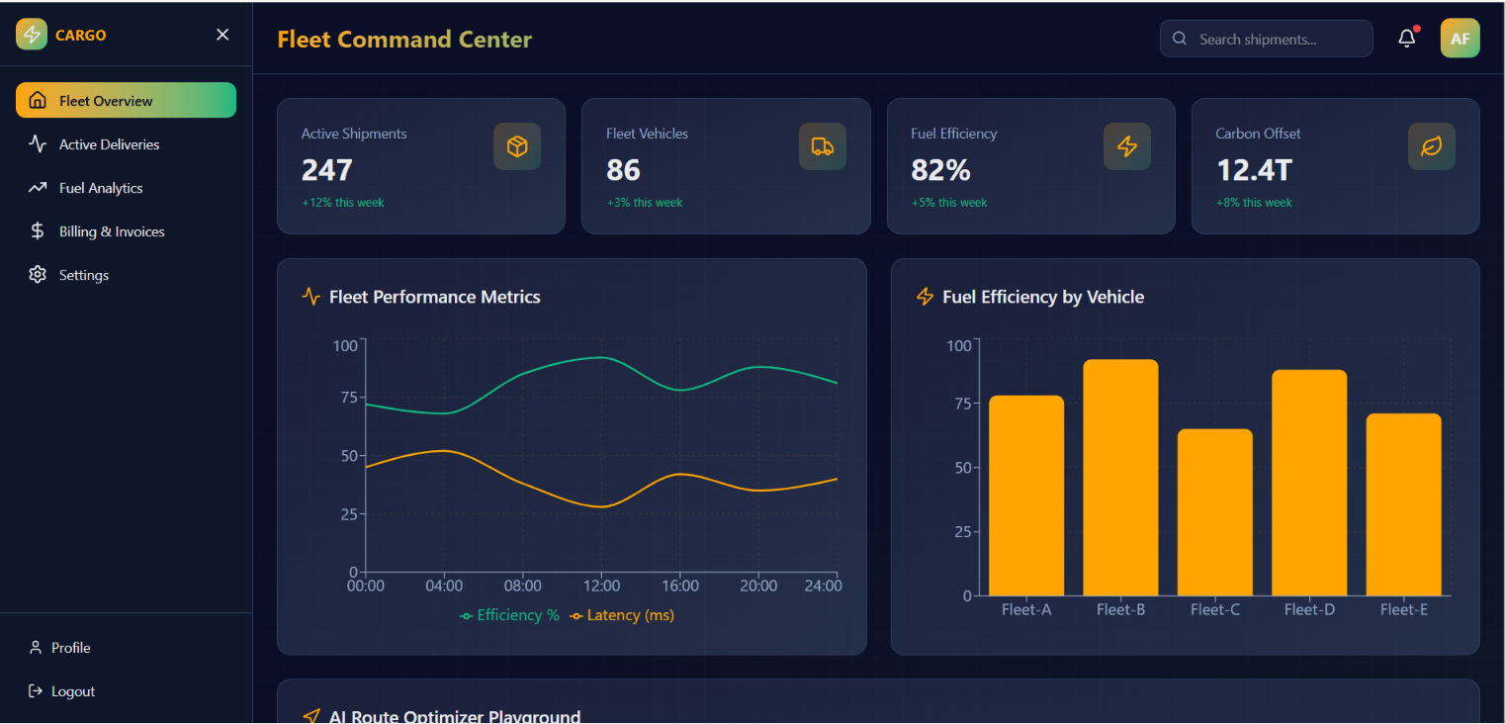
Task: Click the Billing & Invoices dollar icon
Action: (38, 230)
